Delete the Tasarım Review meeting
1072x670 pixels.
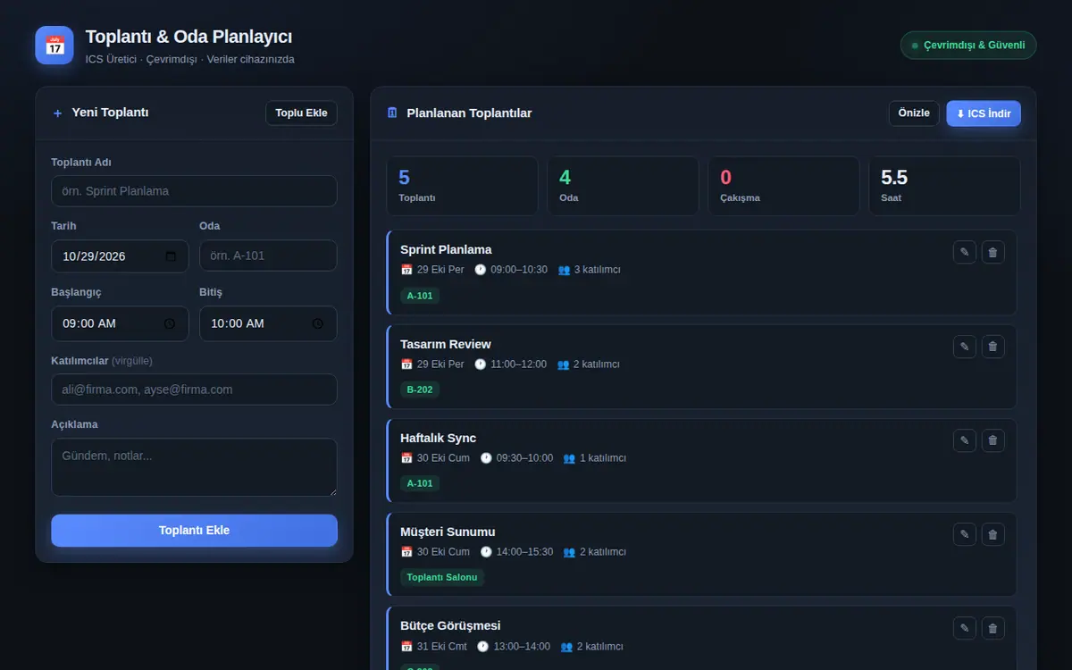pos(993,347)
